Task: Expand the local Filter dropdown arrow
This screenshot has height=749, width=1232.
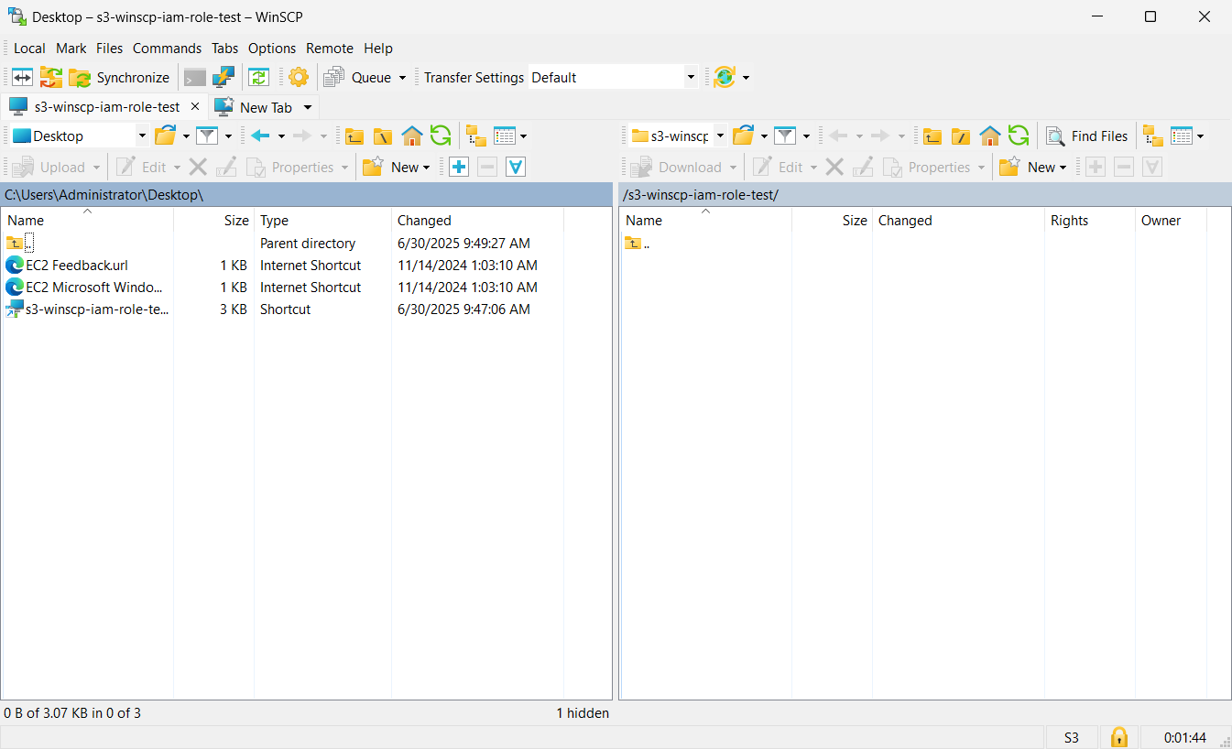Action: [x=228, y=136]
